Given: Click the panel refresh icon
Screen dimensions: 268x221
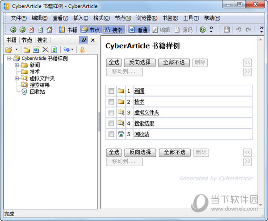Looking at the screenshot, I should (x=54, y=50).
